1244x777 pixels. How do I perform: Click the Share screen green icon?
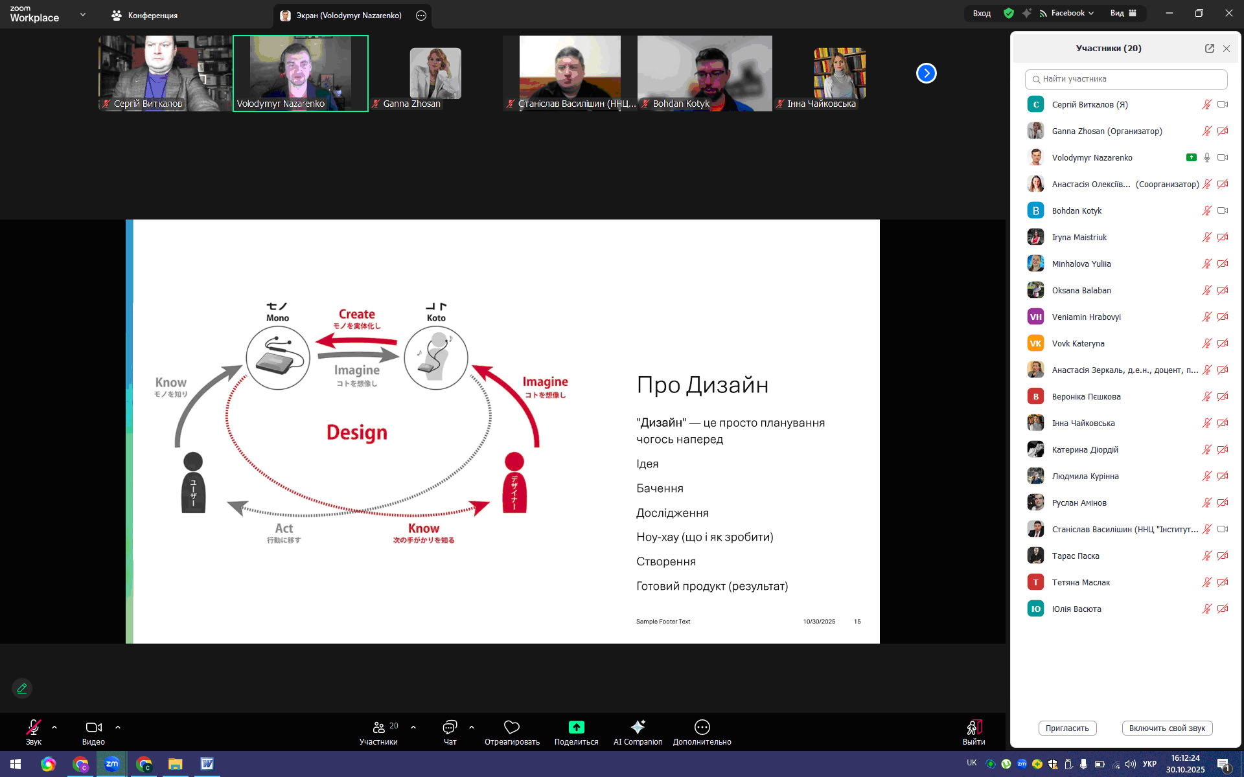[x=576, y=727]
